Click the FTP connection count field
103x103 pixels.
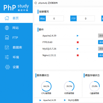(x=86, y=19)
